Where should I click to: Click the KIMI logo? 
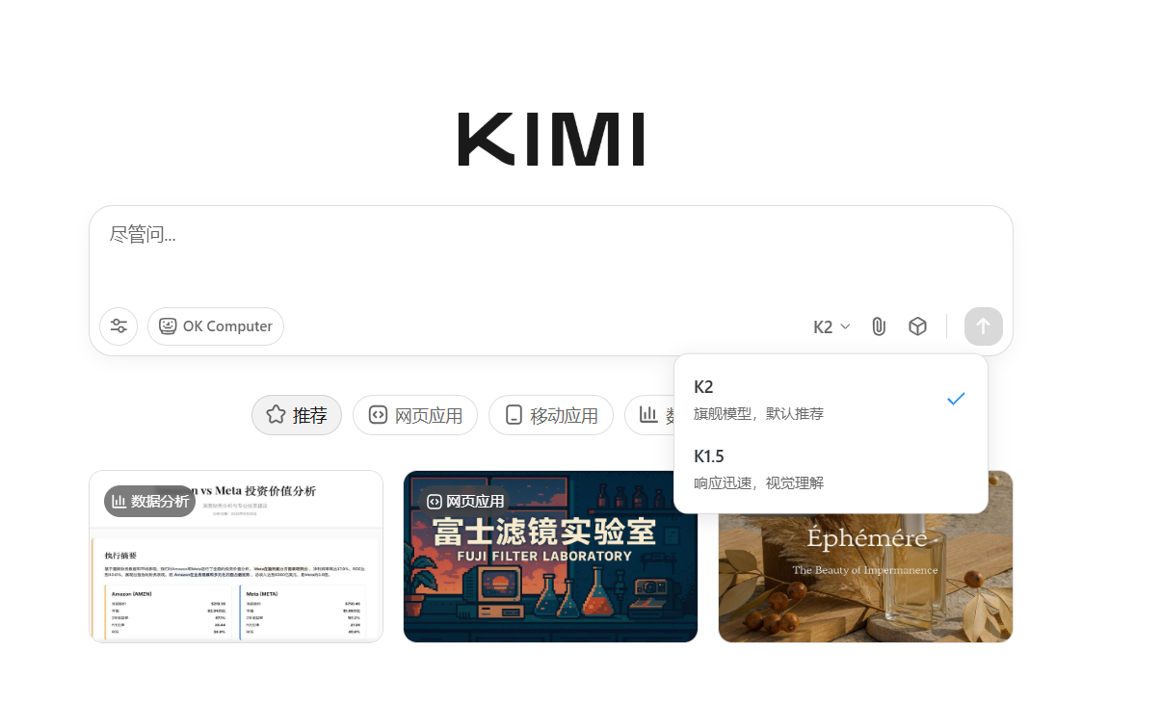[550, 138]
